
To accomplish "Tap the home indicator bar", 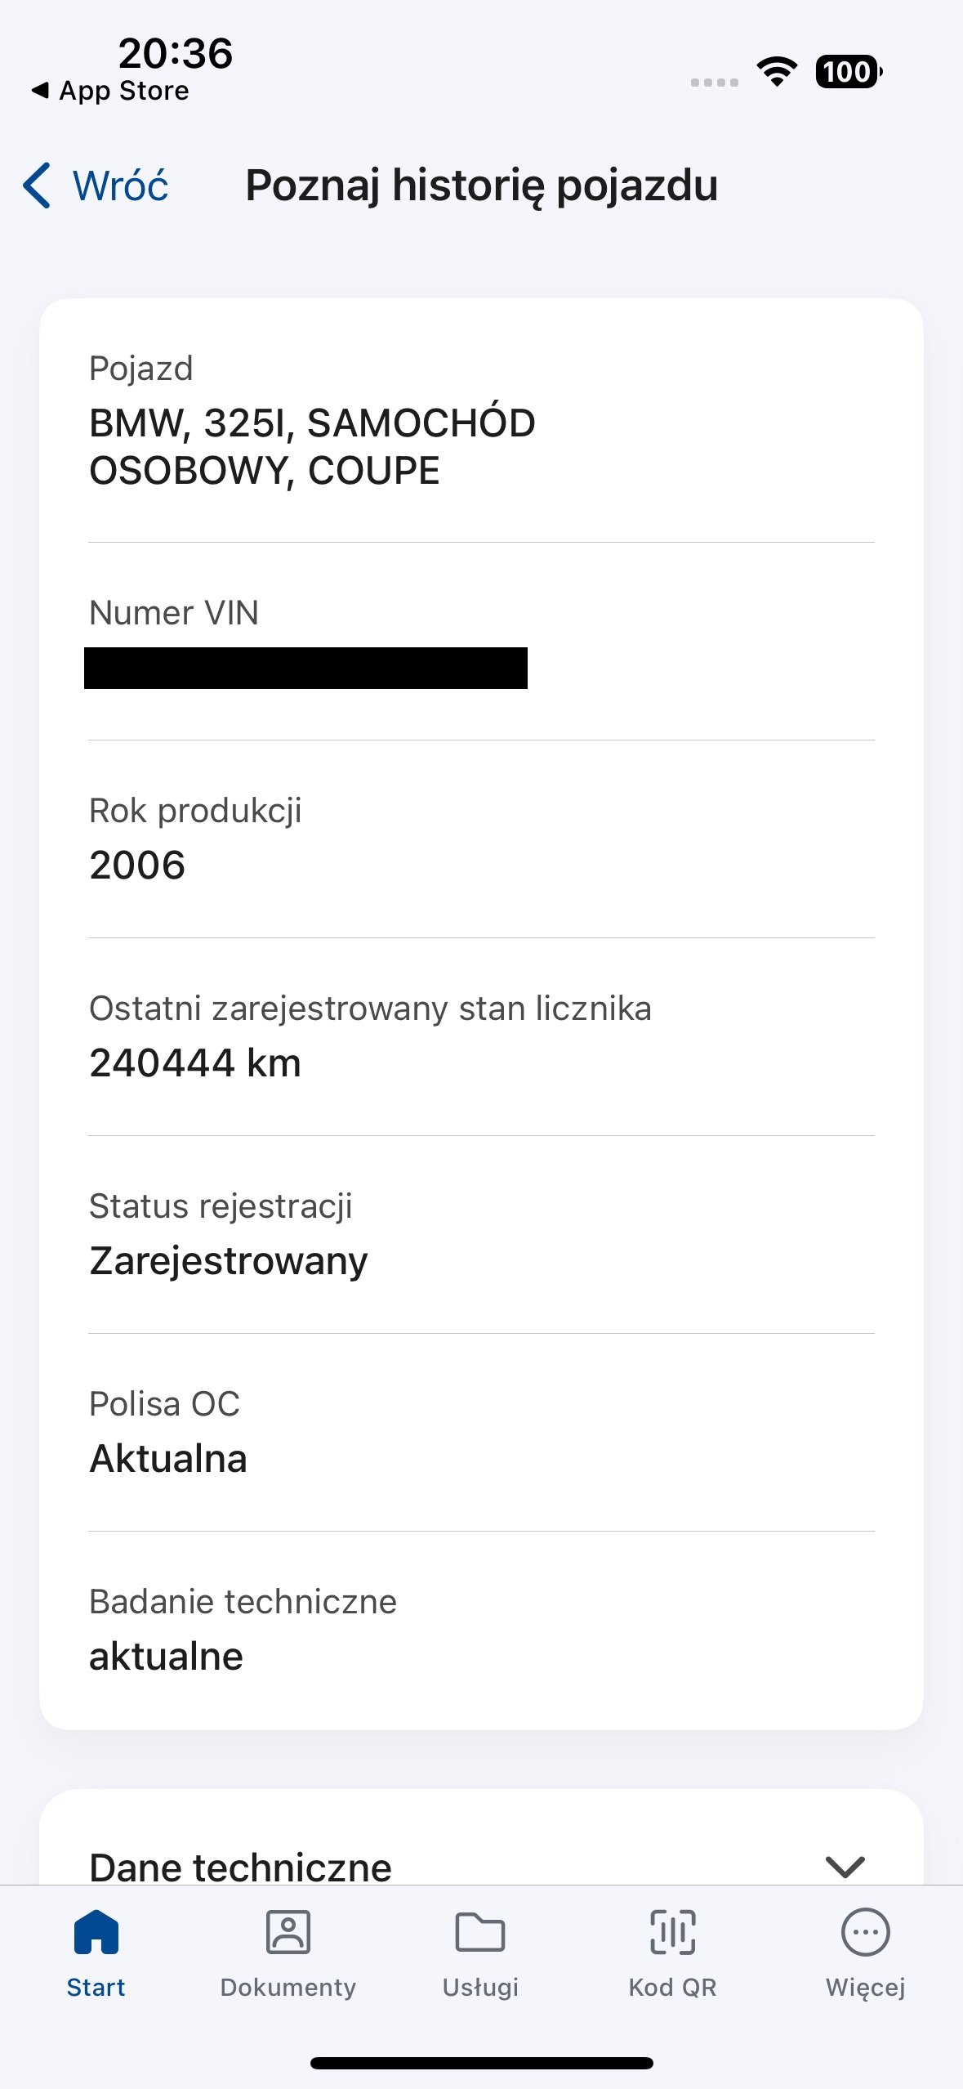I will [x=481, y=2063].
